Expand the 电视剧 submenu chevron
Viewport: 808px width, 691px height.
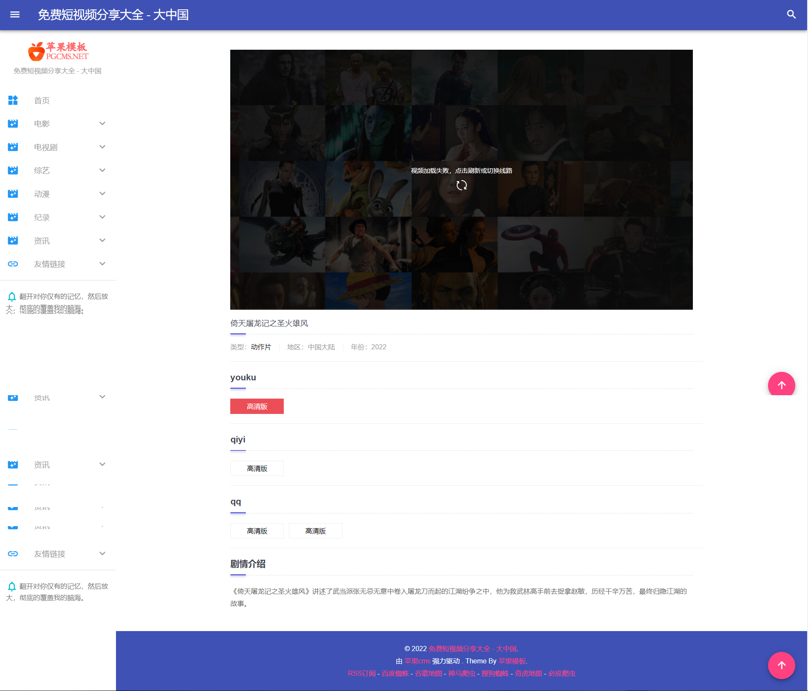102,147
